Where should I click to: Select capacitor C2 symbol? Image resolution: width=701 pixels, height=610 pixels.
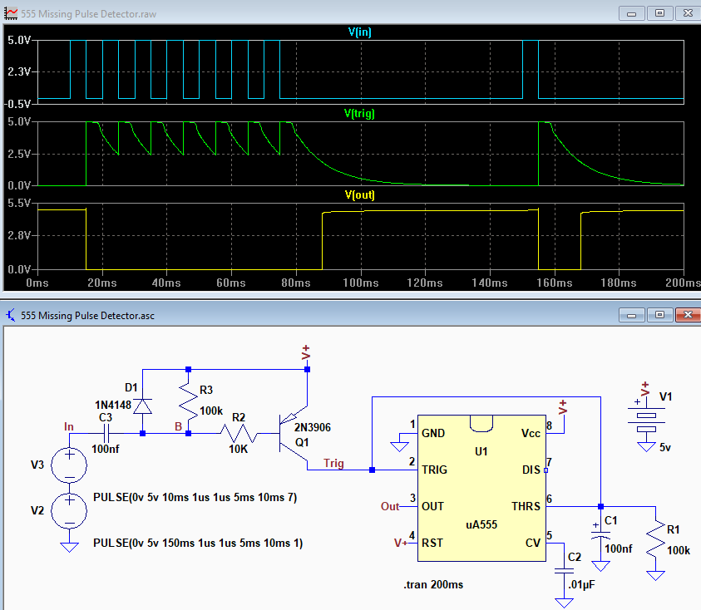(x=564, y=571)
